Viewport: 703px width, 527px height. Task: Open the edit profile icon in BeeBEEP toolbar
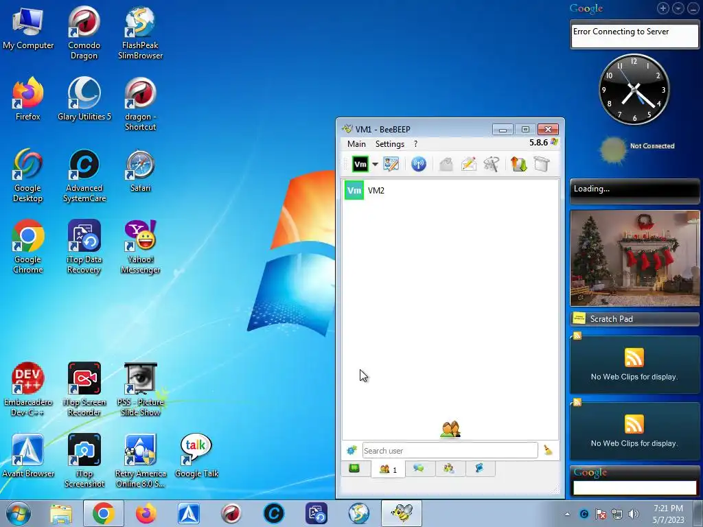tap(391, 164)
